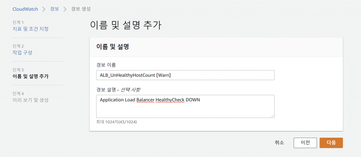Click the chevron right after CloudWatch

click(44, 9)
